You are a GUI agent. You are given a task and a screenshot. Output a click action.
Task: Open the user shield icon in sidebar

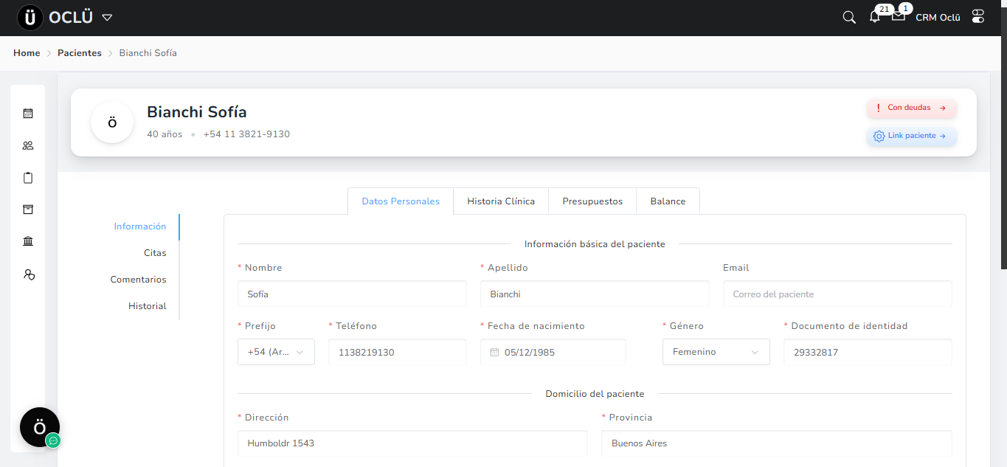[29, 274]
